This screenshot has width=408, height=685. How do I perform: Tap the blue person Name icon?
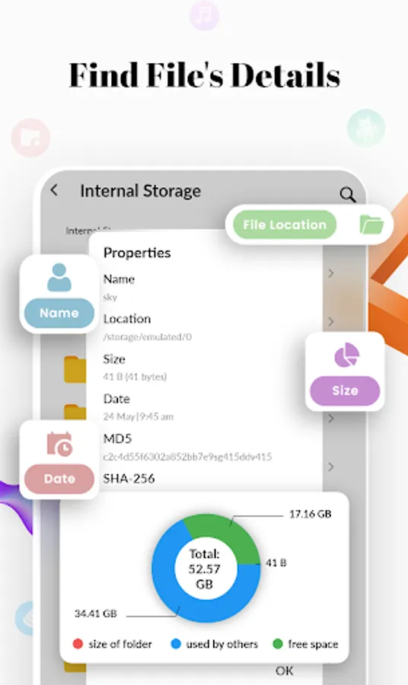59,277
